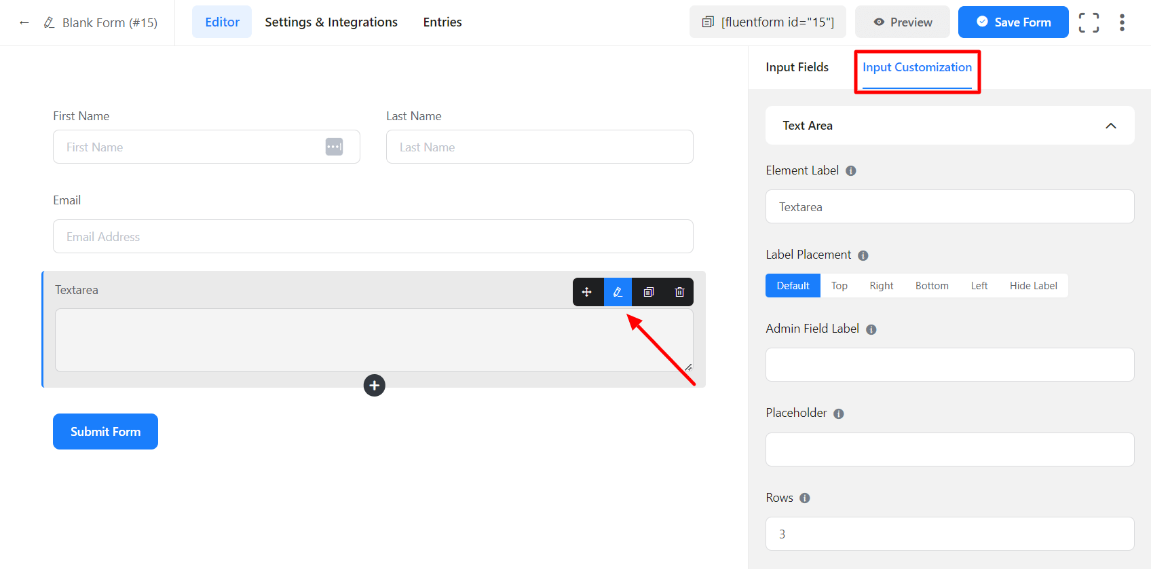
Task: Select Top label placement option
Action: 839,286
